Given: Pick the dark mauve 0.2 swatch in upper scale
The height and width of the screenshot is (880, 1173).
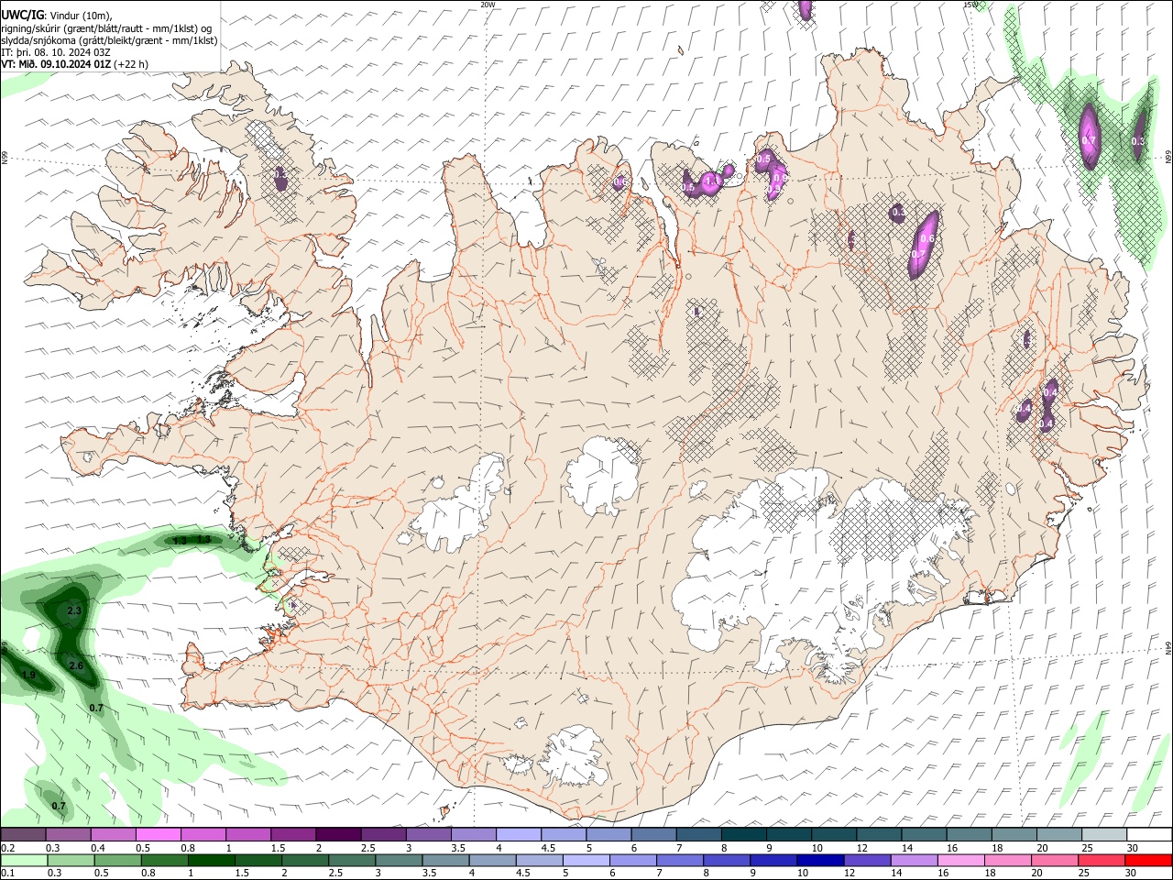Looking at the screenshot, I should (x=23, y=834).
